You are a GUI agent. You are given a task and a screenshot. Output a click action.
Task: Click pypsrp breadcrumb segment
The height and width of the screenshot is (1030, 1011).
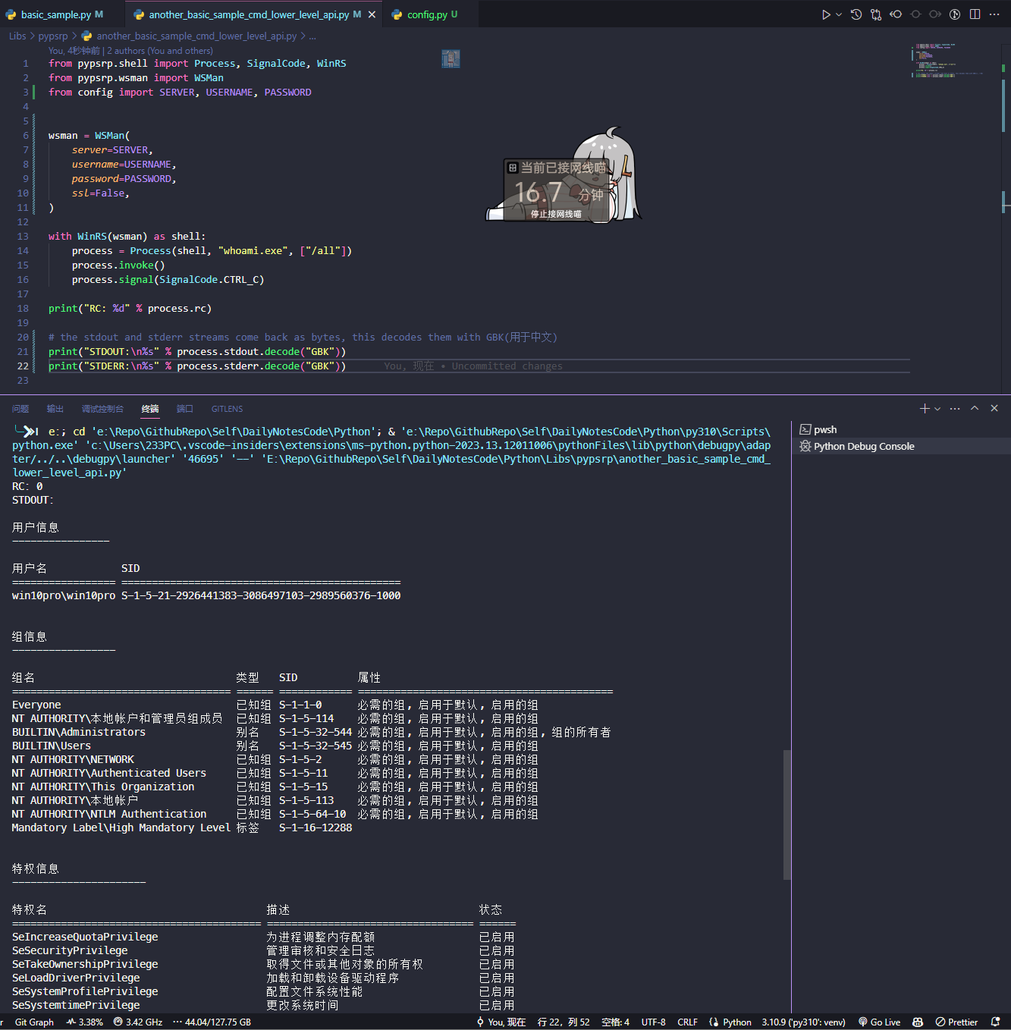point(53,36)
